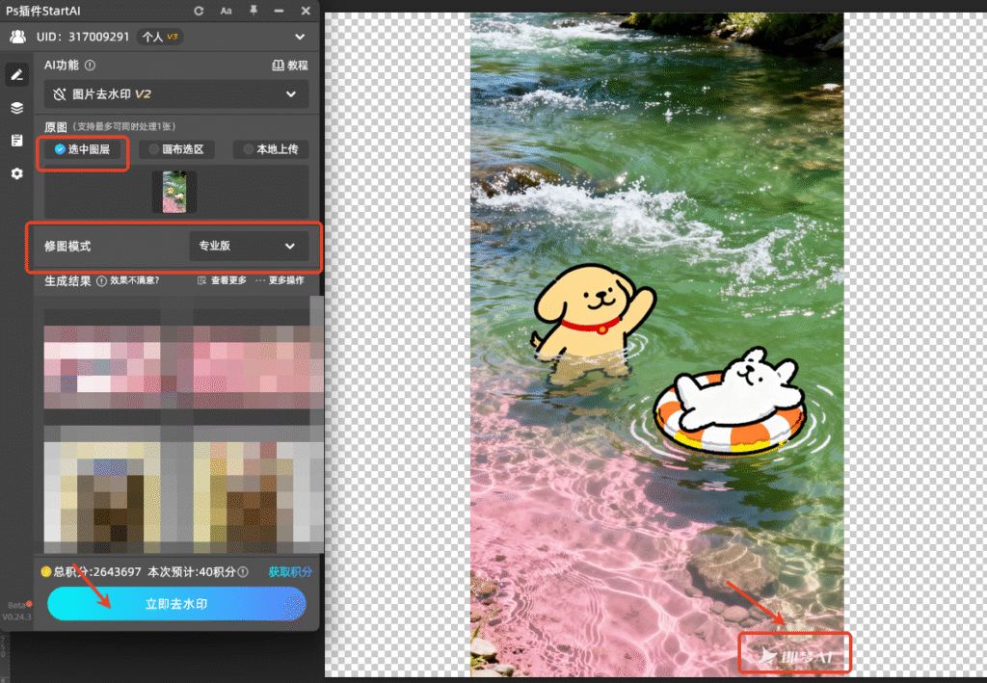The image size is (987, 683).
Task: Open the 更多操作 more actions menu
Action: pyautogui.click(x=280, y=280)
